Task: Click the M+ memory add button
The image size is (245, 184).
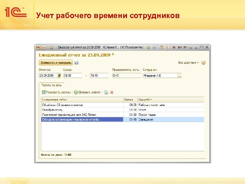Action: 180,47
